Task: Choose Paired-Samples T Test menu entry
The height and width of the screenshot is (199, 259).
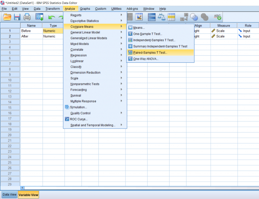Action: coord(161,53)
